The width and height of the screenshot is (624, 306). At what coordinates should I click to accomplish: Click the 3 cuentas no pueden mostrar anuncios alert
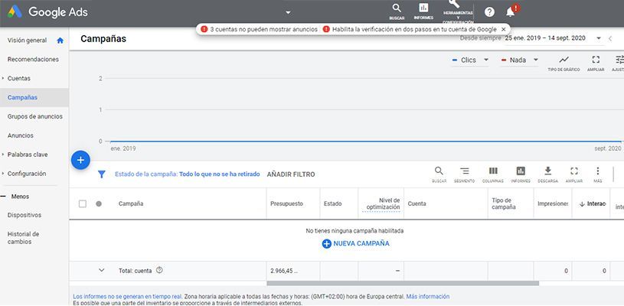coord(260,29)
